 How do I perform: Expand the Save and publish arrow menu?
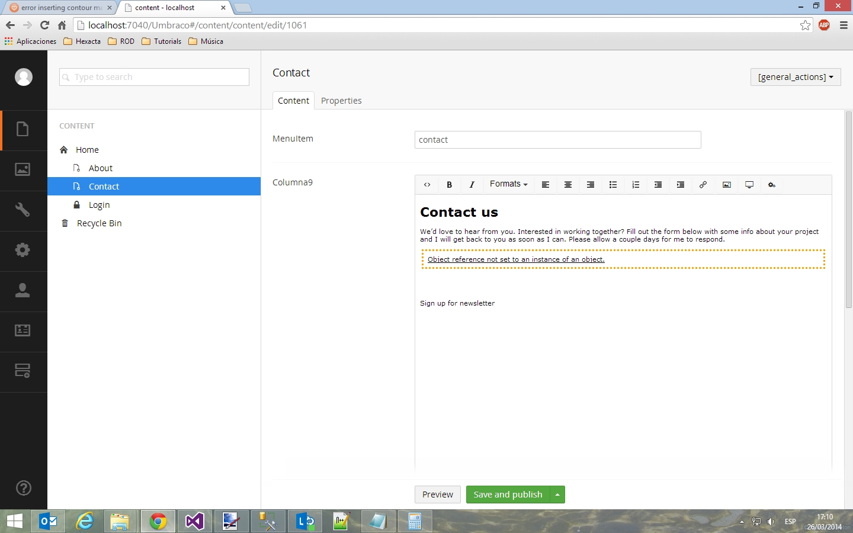point(557,495)
